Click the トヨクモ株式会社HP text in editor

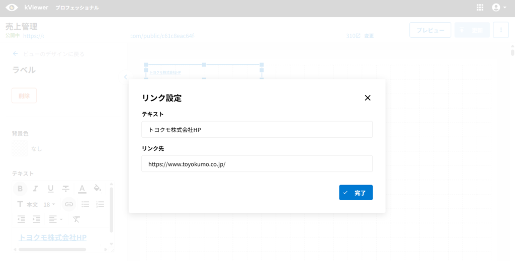[x=52, y=237]
